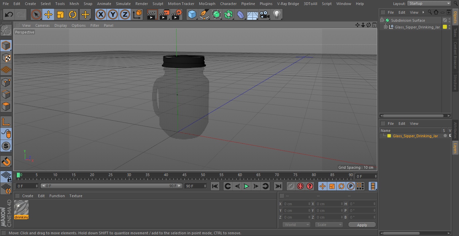Click the green array modeling icon
Screen dimensions: 459x236
(228, 14)
